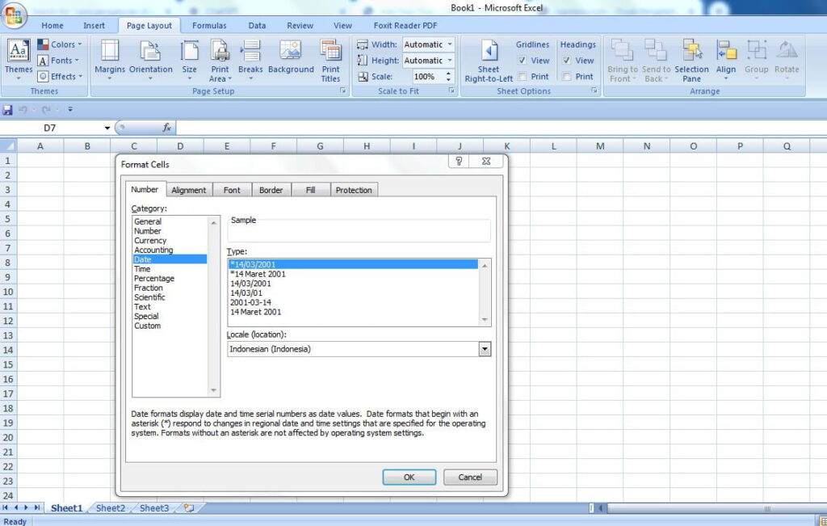Open the Office button menu
This screenshot has height=526, width=827.
15,15
